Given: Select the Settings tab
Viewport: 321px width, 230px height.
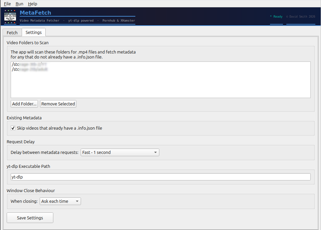Looking at the screenshot, I should (33, 32).
